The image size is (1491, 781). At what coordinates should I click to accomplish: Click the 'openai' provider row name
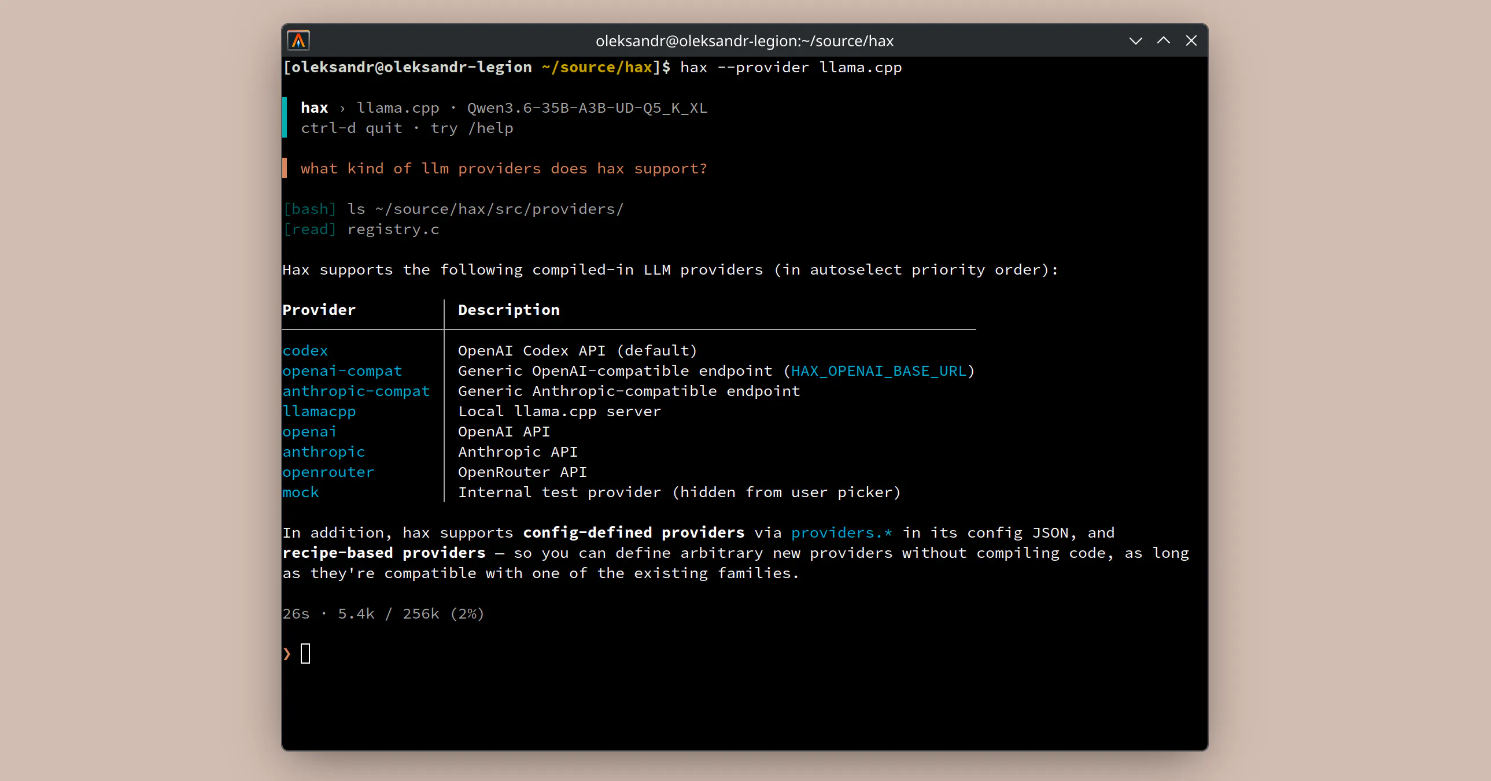coord(309,432)
